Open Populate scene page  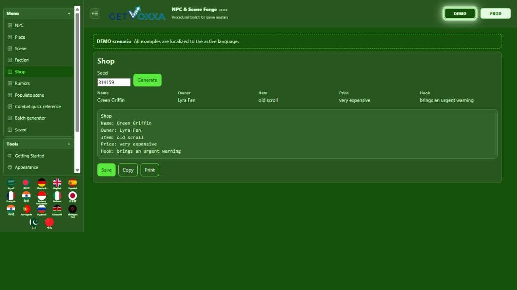(38, 95)
